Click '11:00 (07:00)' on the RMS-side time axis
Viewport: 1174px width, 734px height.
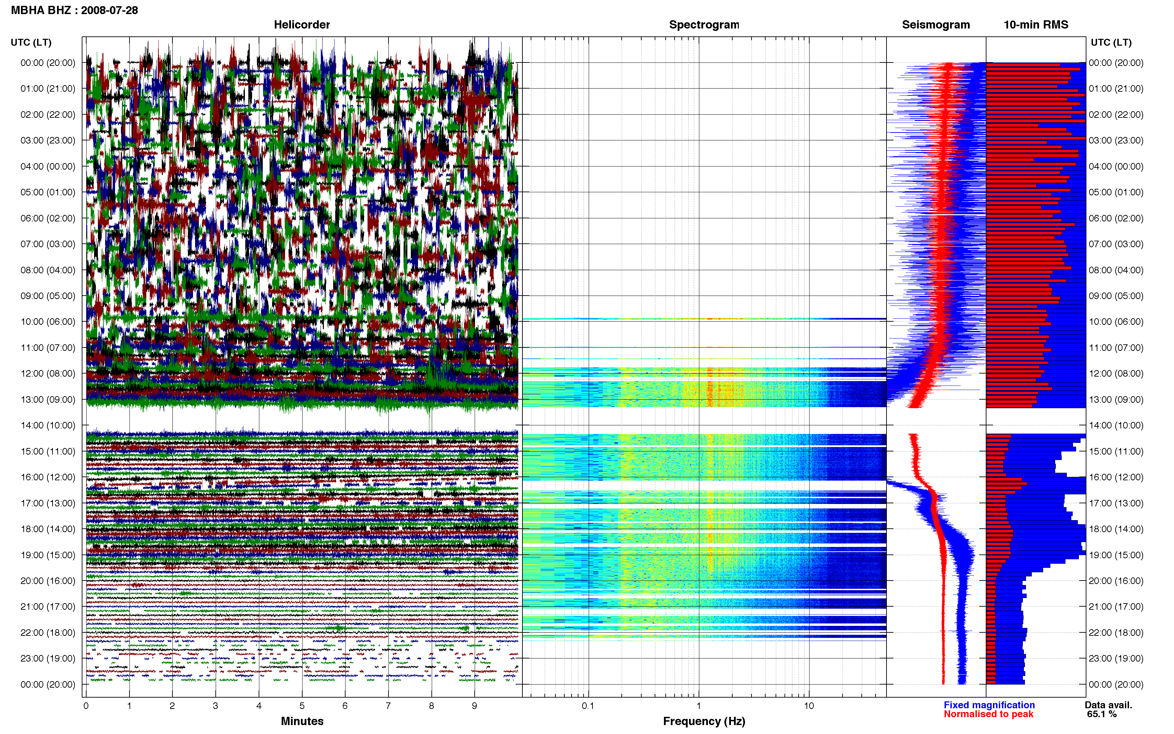1116,347
